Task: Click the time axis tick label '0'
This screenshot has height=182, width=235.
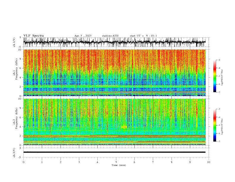Action: point(23,162)
